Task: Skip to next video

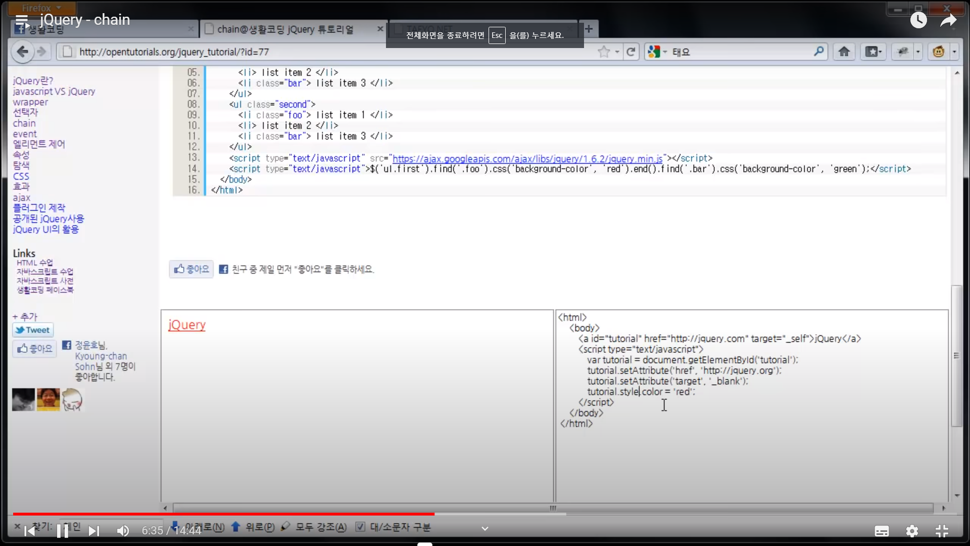Action: [94, 531]
